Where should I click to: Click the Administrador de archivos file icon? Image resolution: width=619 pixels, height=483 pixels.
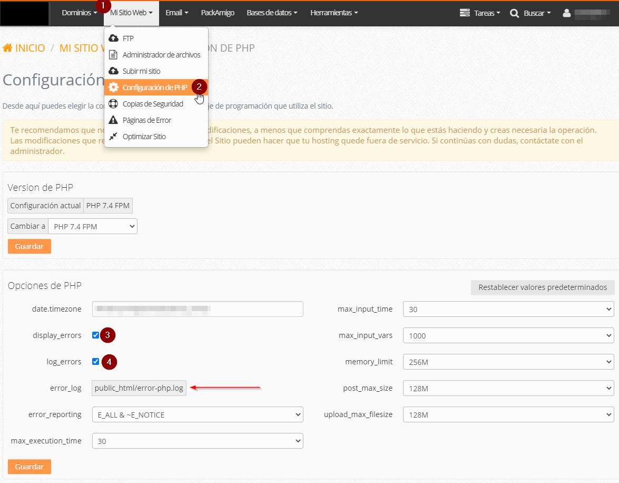(x=113, y=55)
